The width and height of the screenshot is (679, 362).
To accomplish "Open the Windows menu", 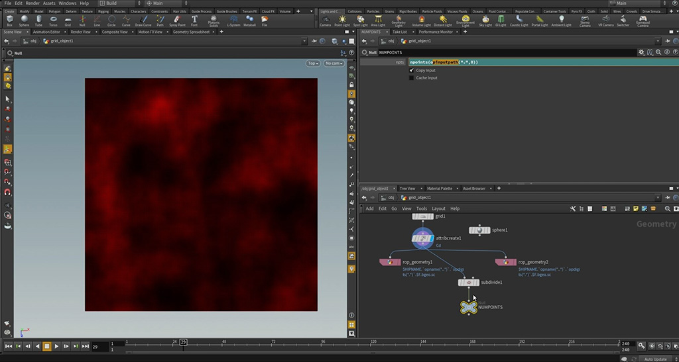I will pos(67,3).
